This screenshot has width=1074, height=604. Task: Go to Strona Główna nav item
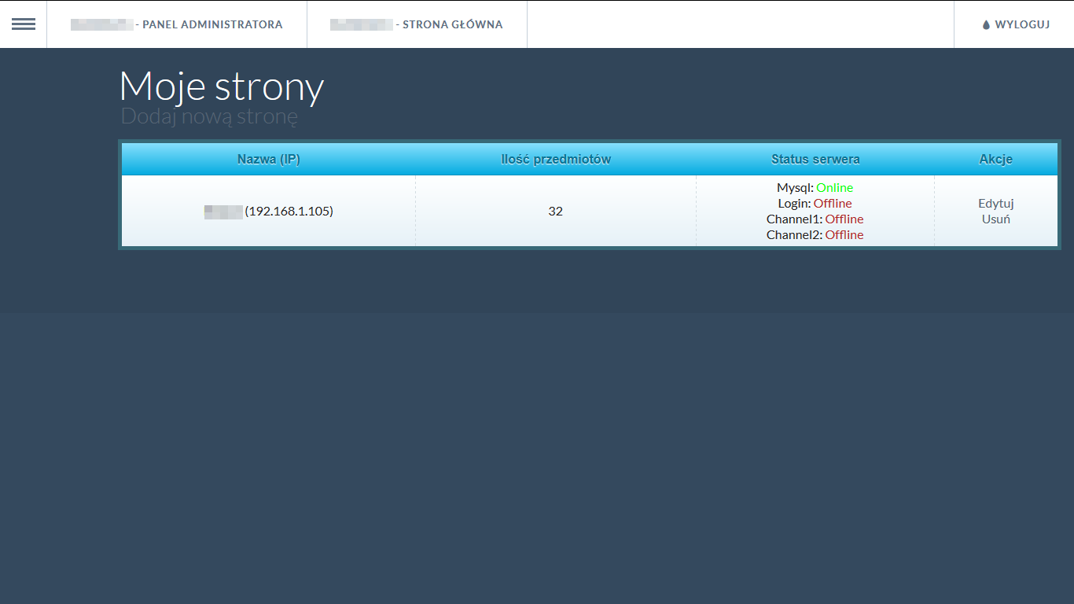[x=417, y=24]
